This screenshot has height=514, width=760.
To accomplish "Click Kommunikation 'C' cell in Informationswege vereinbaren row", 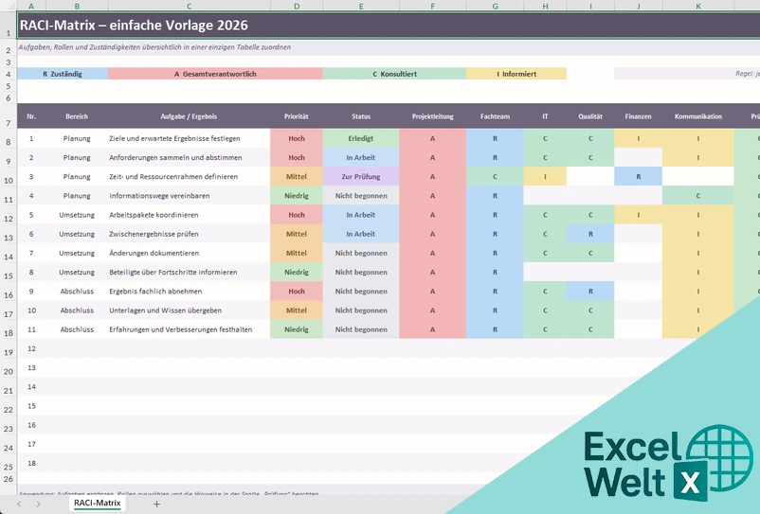I will 698,196.
